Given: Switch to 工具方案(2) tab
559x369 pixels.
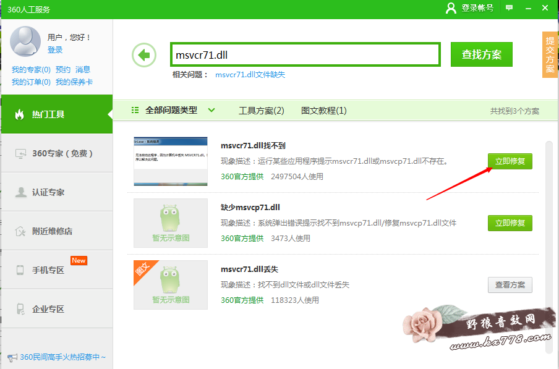Looking at the screenshot, I should point(262,111).
